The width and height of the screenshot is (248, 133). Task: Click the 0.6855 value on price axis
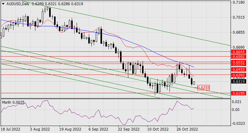(238, 32)
